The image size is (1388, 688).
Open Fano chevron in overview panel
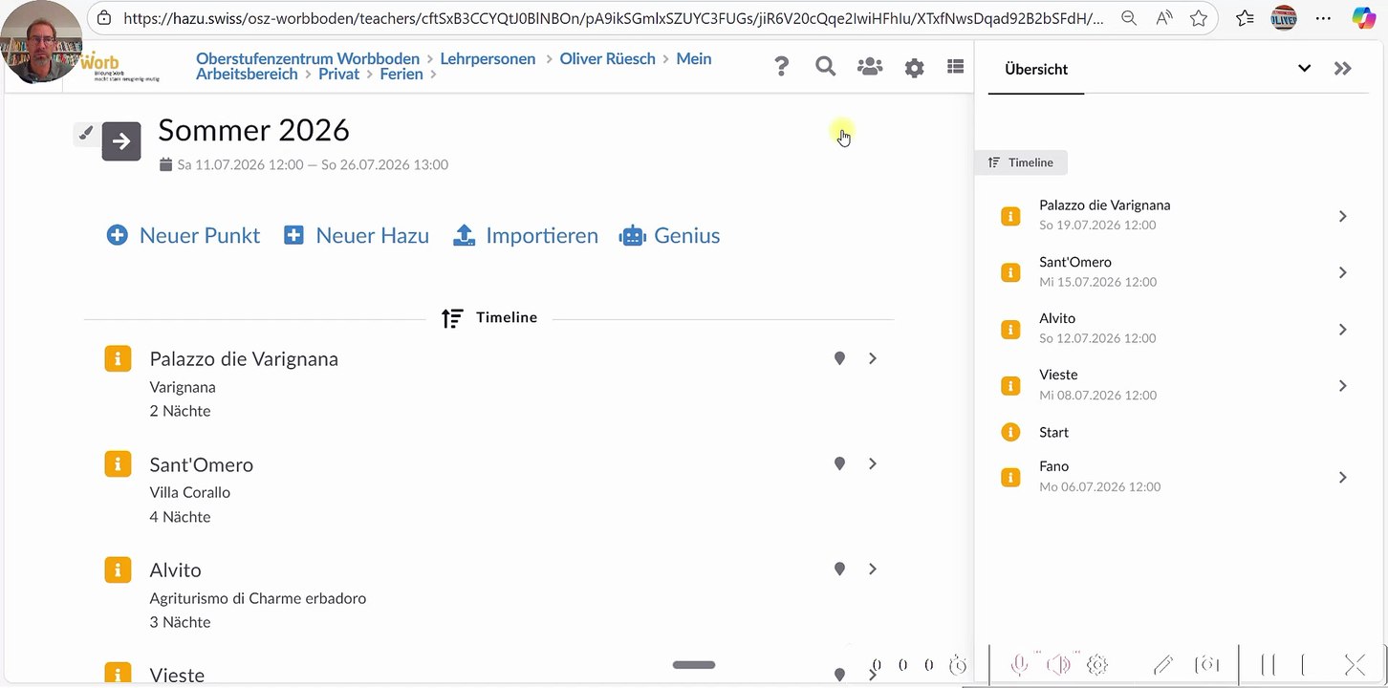[1342, 478]
